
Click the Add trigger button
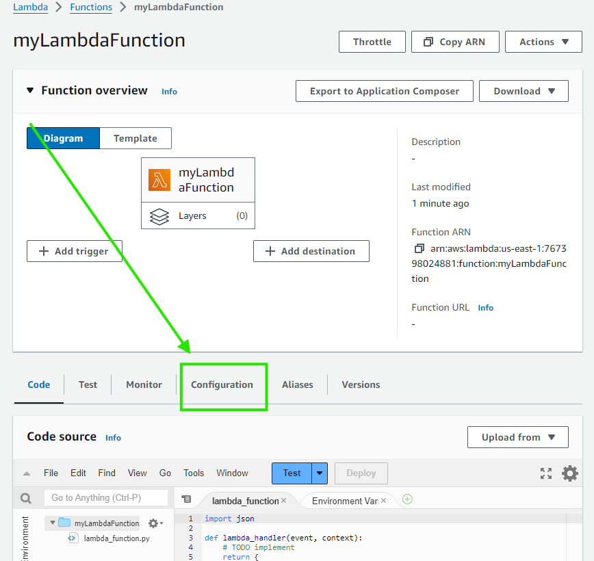tap(74, 251)
